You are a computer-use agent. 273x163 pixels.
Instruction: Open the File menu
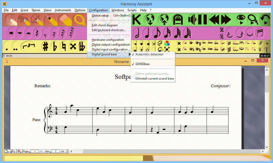coord(6,10)
